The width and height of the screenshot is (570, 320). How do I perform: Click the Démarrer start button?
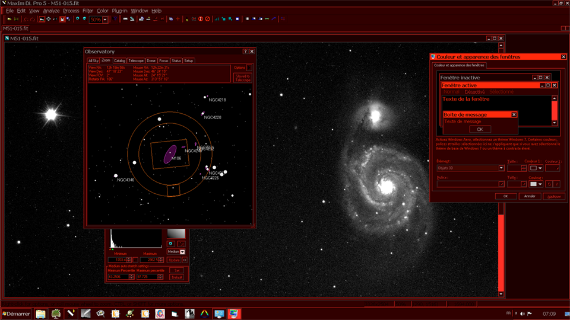tap(17, 314)
